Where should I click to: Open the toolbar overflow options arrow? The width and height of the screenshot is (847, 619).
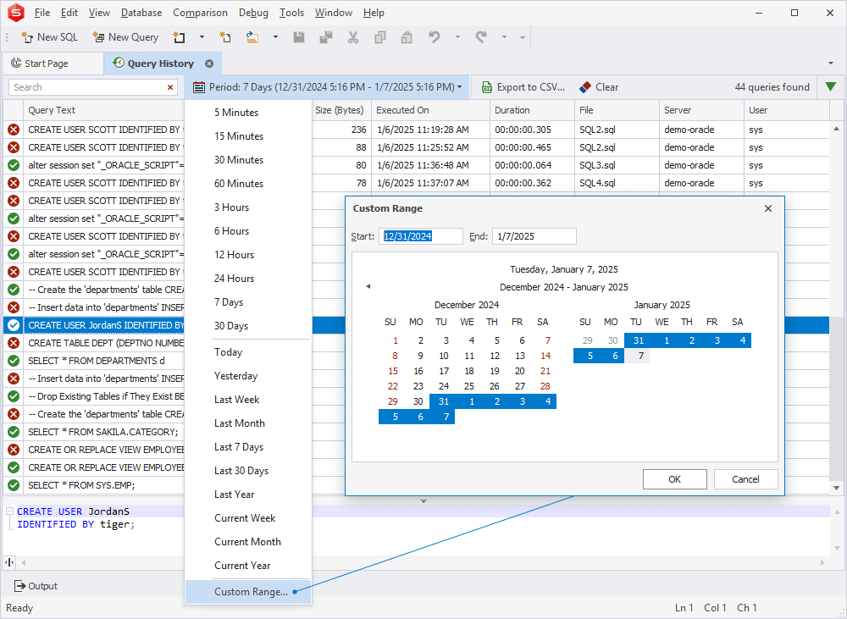coord(523,37)
